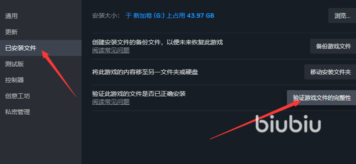Click the 浏览... button

coord(342,16)
